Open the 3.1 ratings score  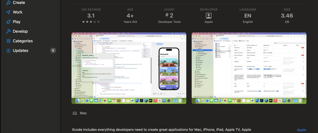pos(91,16)
